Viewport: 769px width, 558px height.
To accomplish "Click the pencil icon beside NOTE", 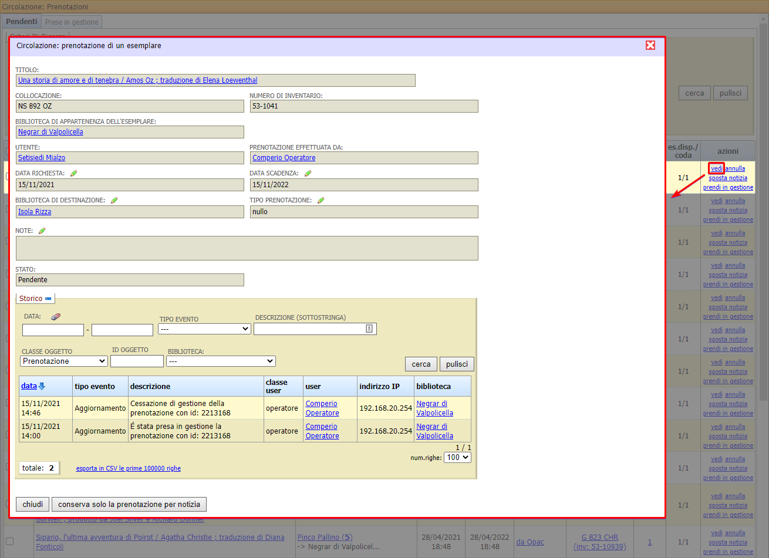I will [x=42, y=231].
